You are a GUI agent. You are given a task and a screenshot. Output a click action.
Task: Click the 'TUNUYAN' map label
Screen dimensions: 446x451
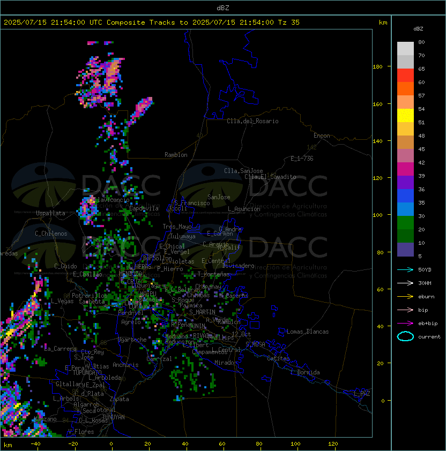[x=114, y=417]
